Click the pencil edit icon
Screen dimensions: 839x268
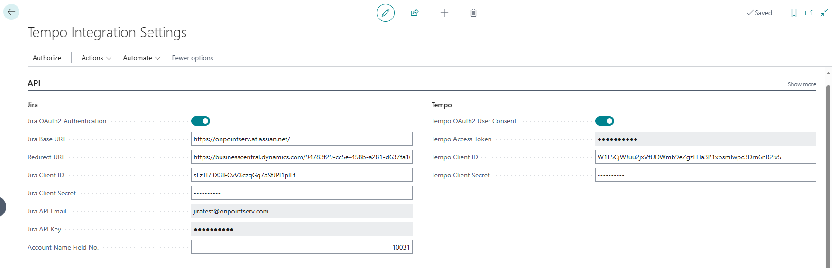[385, 13]
